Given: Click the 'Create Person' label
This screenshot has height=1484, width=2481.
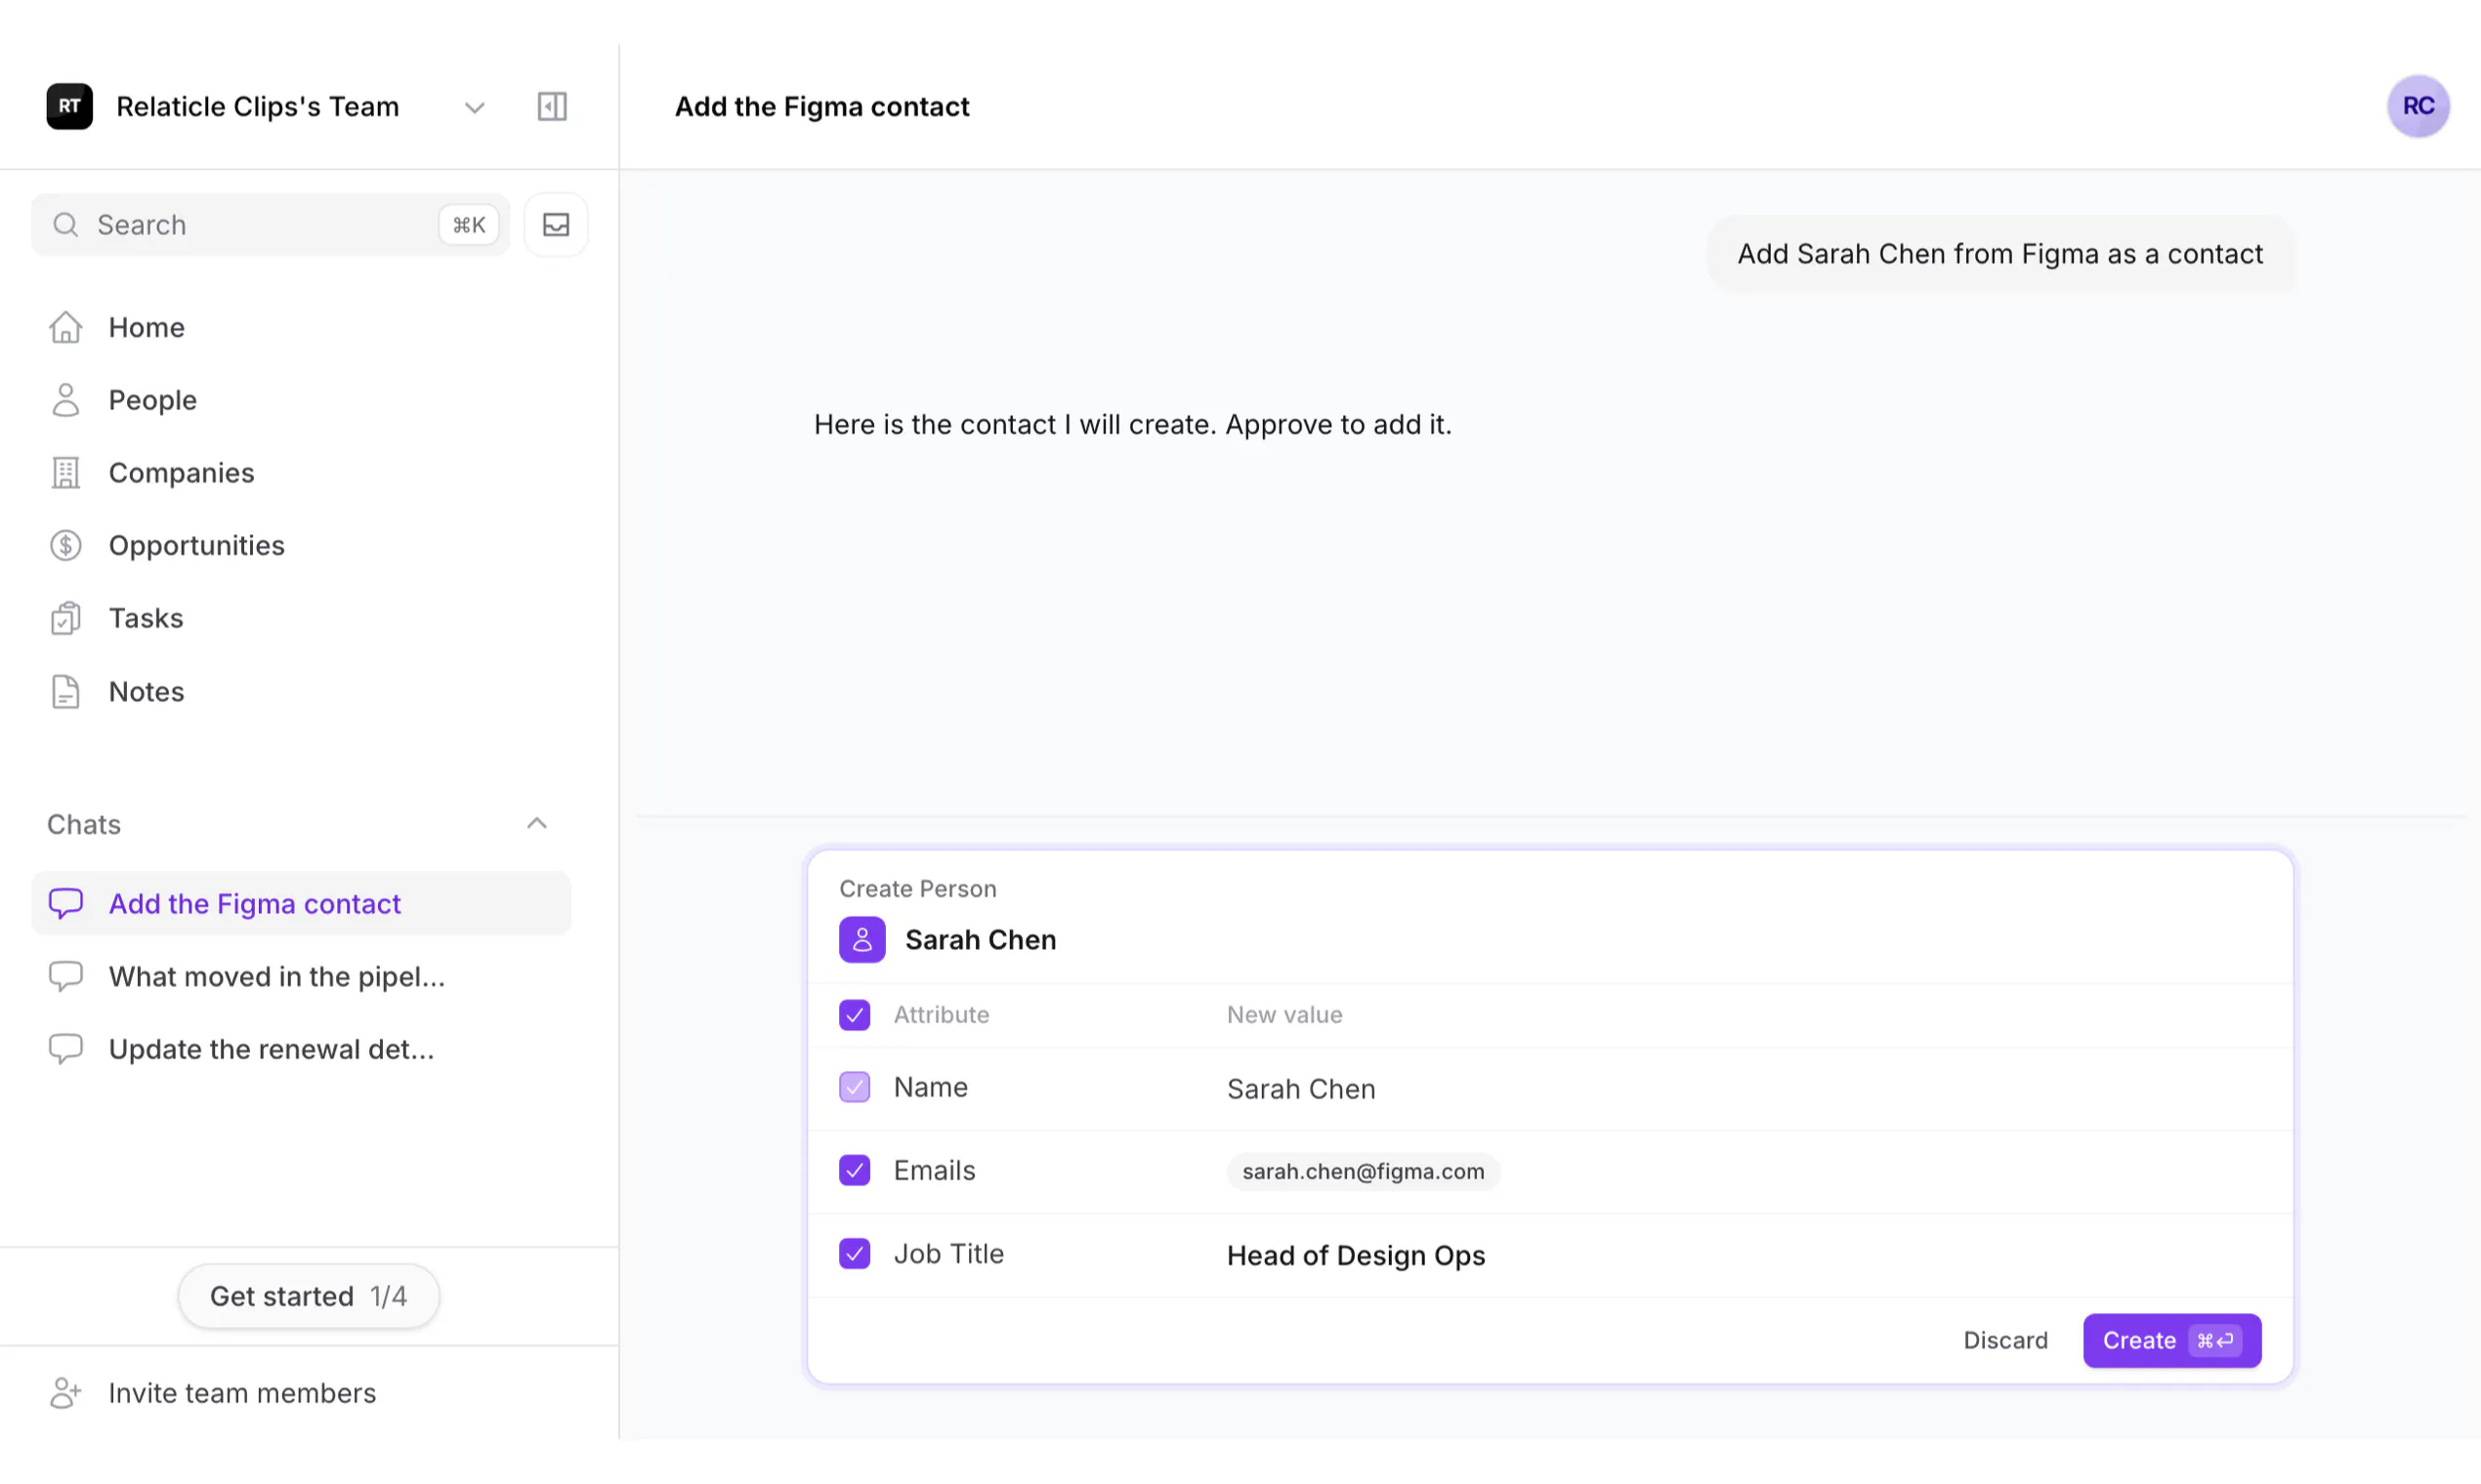Looking at the screenshot, I should click(917, 888).
